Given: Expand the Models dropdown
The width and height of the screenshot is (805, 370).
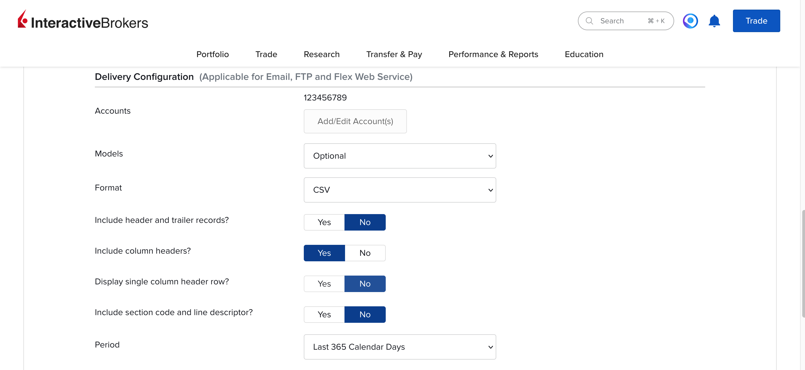Looking at the screenshot, I should 400,156.
